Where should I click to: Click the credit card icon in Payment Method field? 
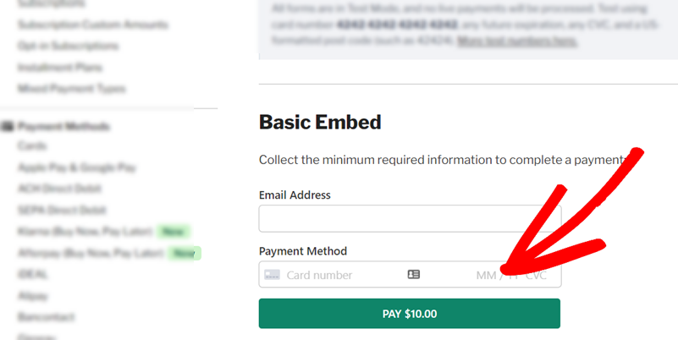tap(272, 275)
